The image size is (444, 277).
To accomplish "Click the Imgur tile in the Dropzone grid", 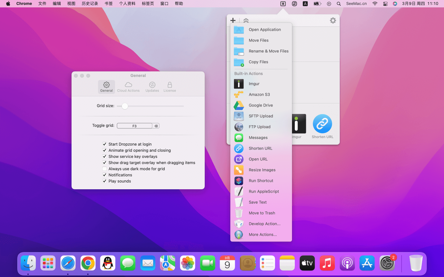I will tap(298, 126).
